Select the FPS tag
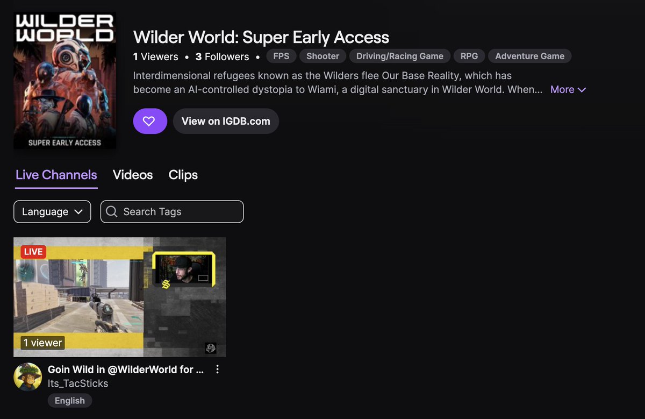The width and height of the screenshot is (645, 419). click(x=281, y=56)
